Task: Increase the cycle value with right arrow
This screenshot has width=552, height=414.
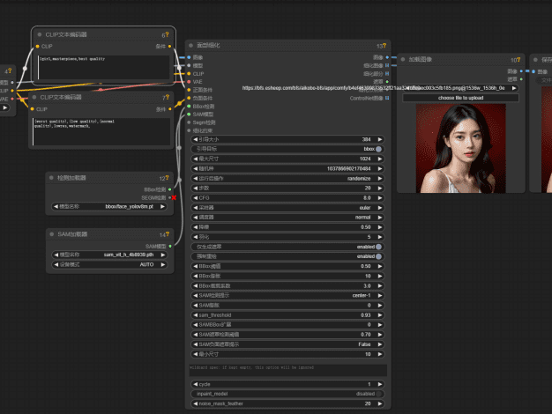Action: click(380, 384)
